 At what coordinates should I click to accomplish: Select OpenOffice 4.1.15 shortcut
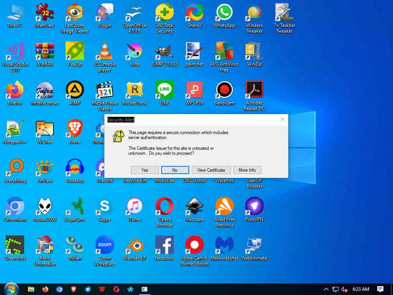click(135, 18)
